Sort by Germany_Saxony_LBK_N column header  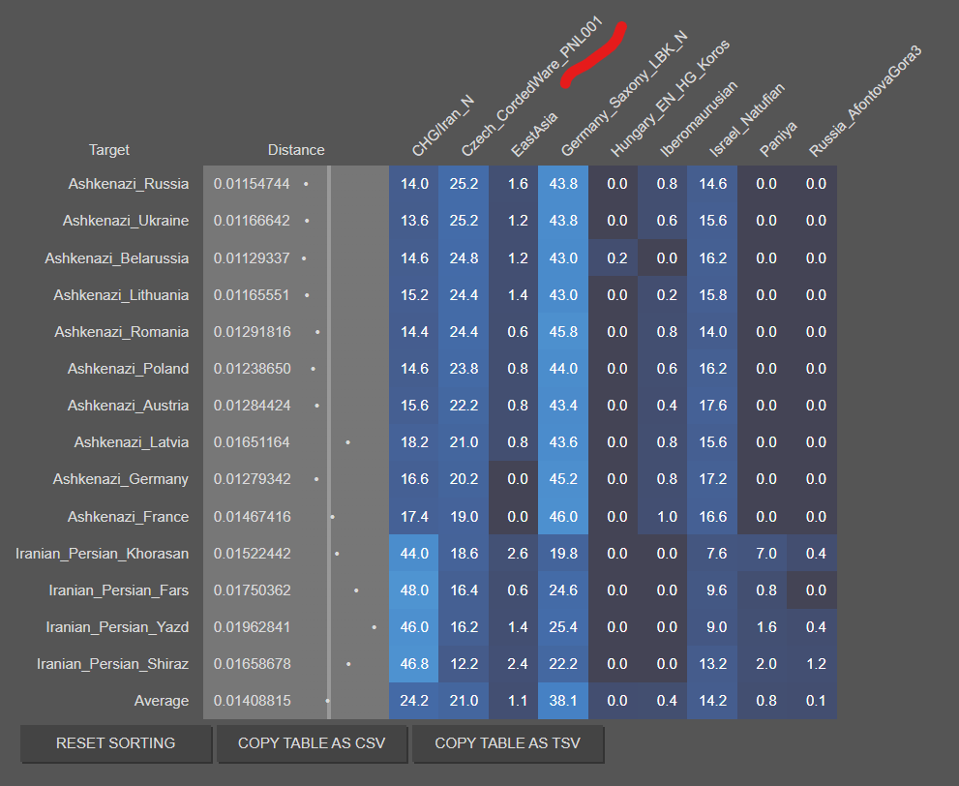pos(624,94)
